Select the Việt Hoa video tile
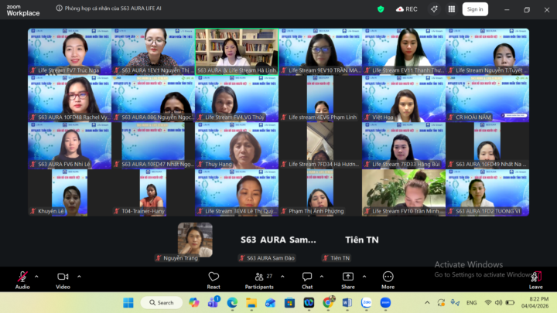Viewport: 557px width, 313px height. [404, 99]
